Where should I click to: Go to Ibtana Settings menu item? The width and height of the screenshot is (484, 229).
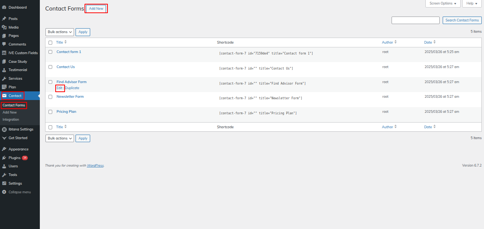(x=21, y=129)
